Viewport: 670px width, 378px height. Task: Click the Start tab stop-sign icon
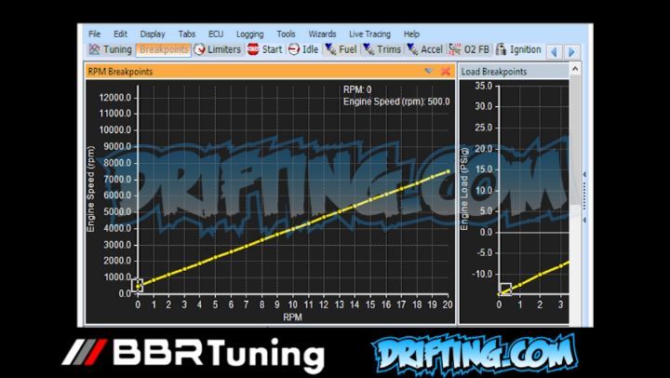(253, 49)
